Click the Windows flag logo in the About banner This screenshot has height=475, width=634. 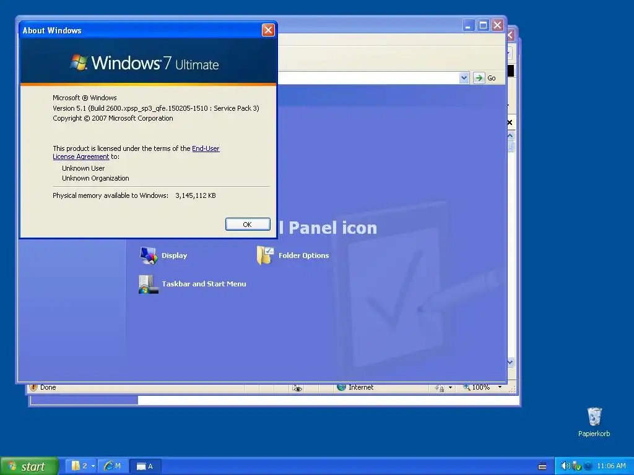[x=79, y=62]
